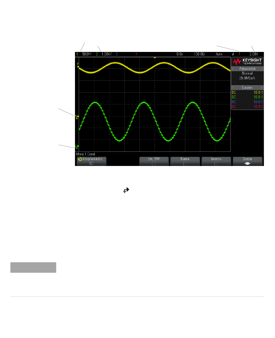Open the Adquisición panel header
The image size is (275, 338).
(x=247, y=68)
